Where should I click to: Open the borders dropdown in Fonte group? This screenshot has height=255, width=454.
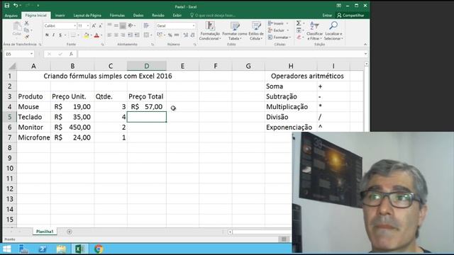tap(78, 35)
